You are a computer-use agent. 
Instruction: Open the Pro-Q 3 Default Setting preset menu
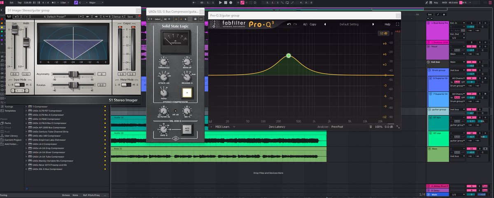(x=349, y=24)
